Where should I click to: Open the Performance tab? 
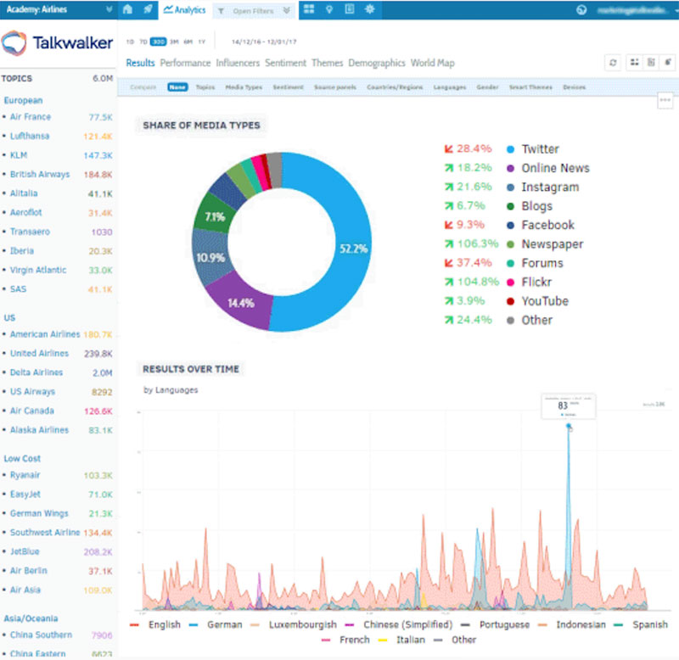click(x=185, y=63)
